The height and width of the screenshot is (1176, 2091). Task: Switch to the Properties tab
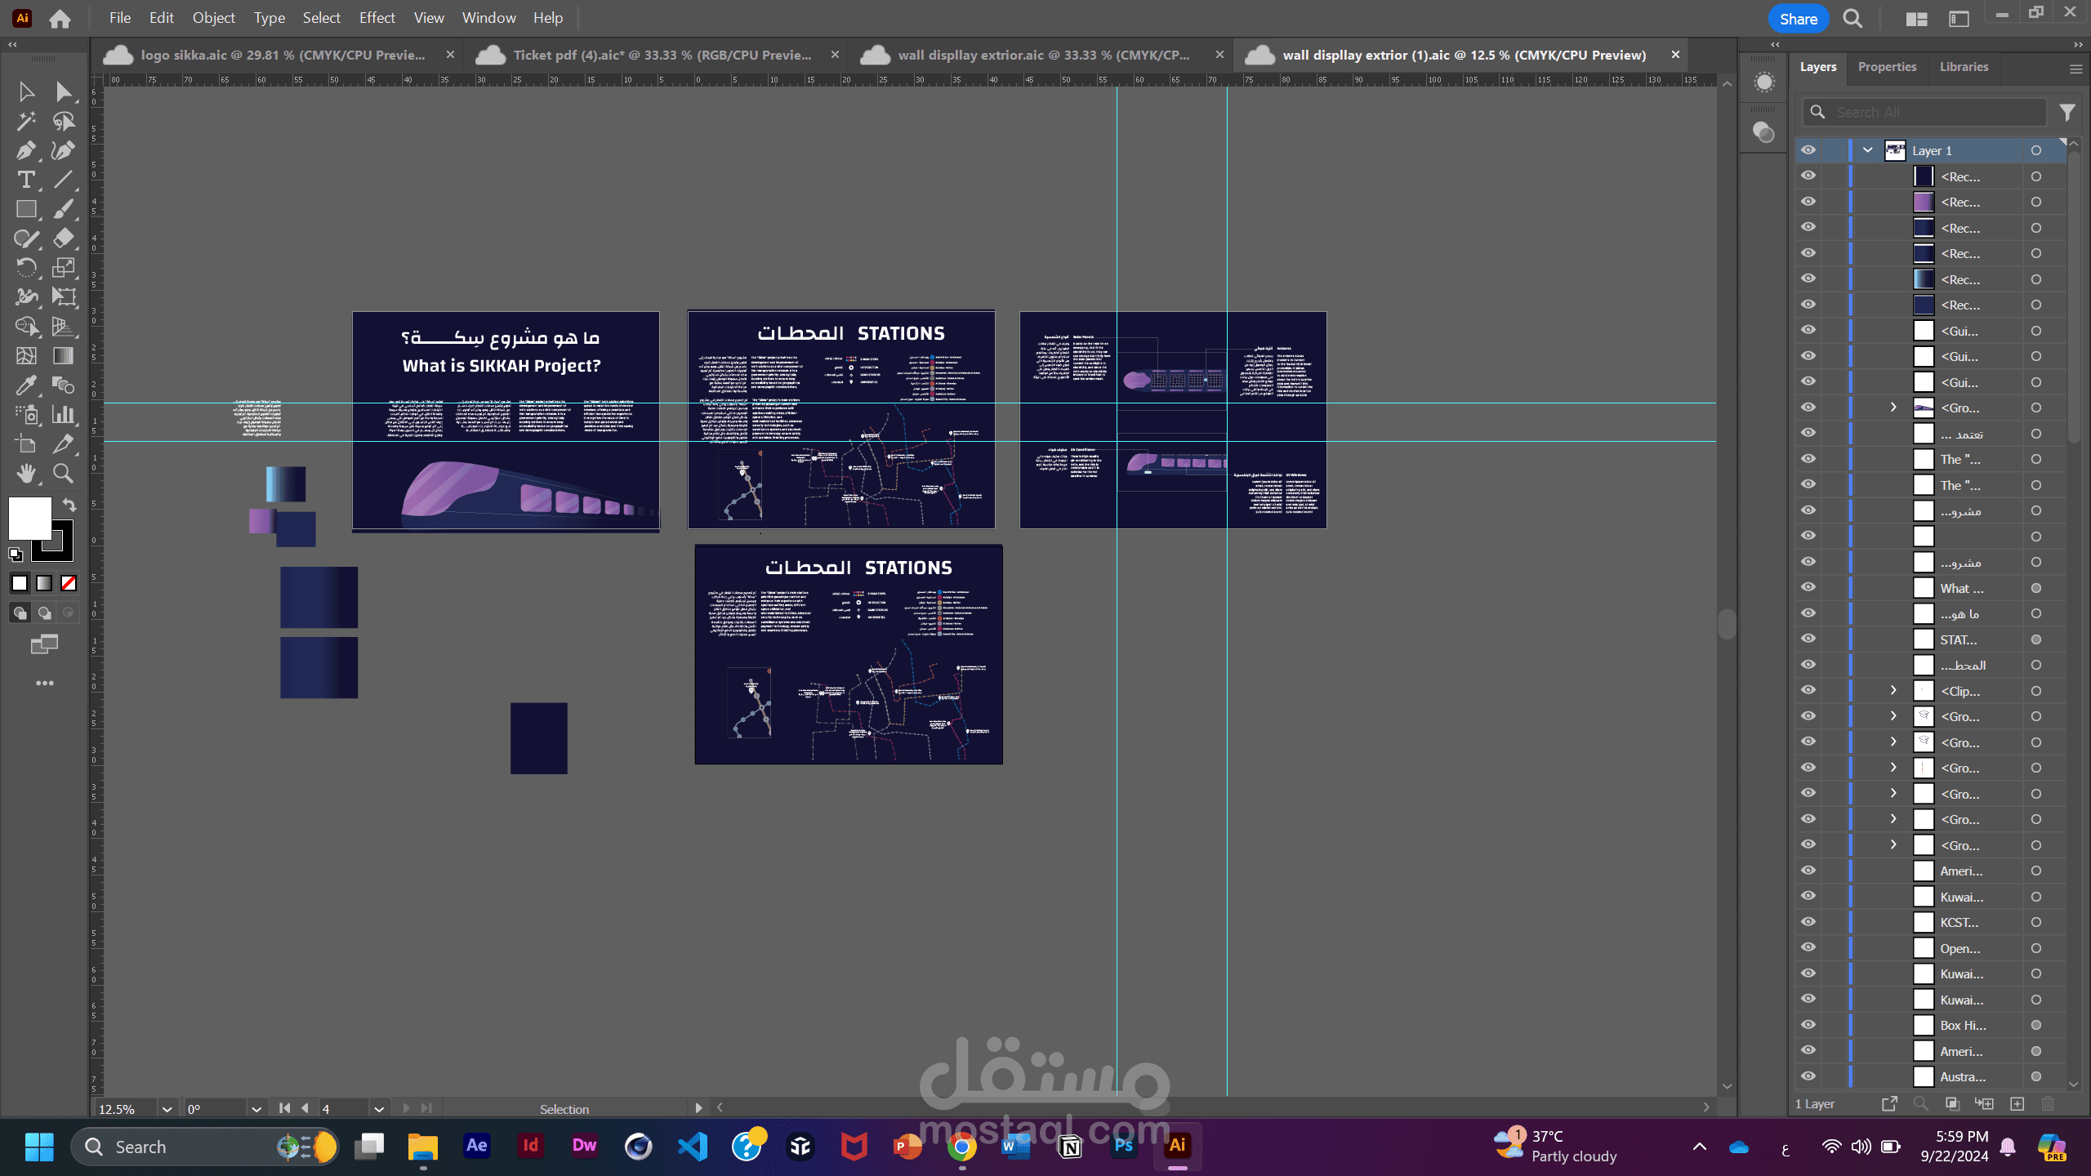[x=1886, y=67]
